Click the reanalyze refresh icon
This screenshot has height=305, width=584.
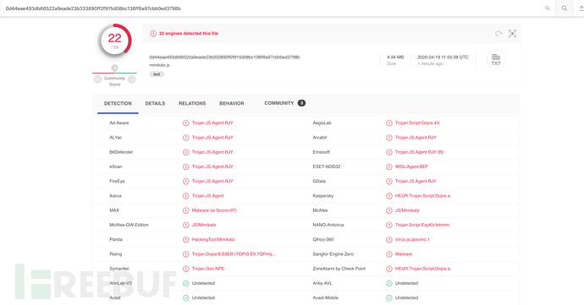pyautogui.click(x=499, y=34)
